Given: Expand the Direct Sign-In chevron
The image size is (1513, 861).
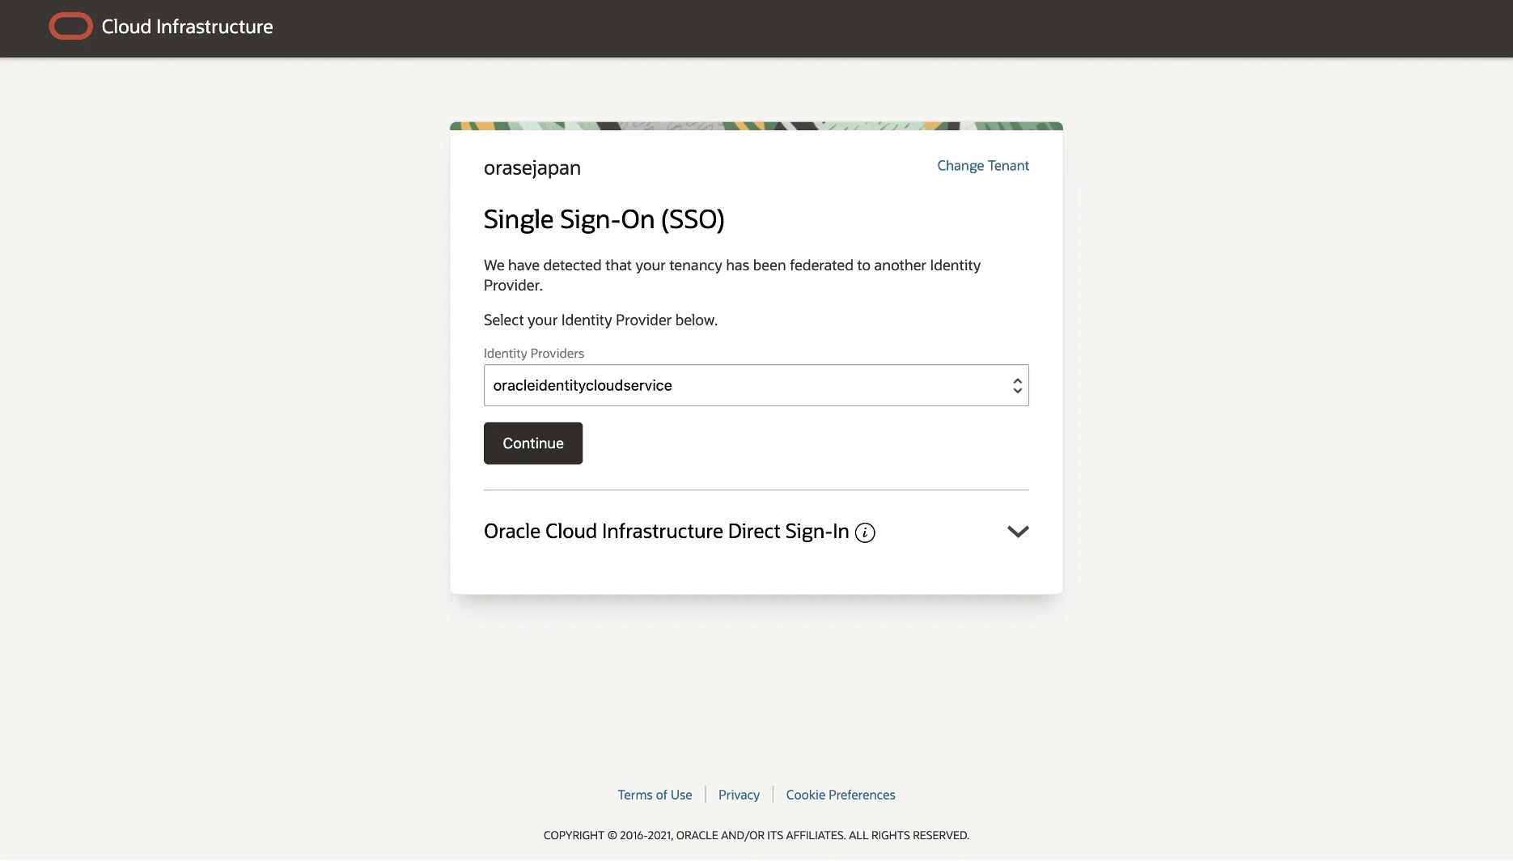Looking at the screenshot, I should (x=1018, y=532).
